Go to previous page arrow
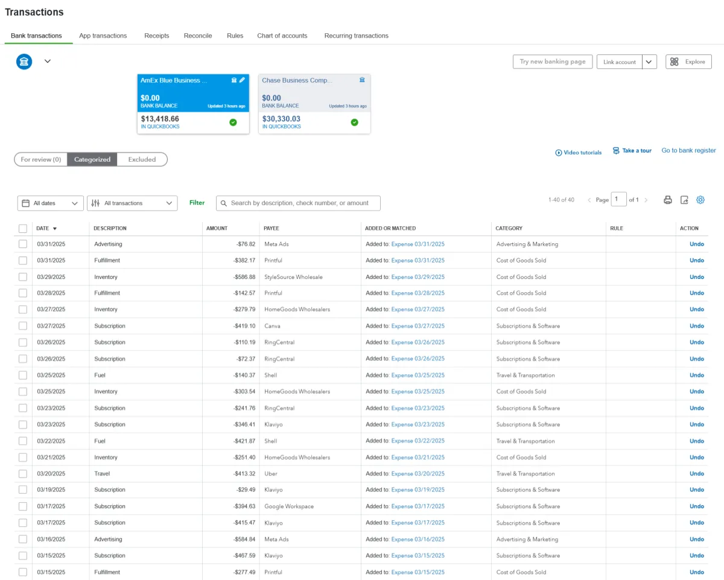 (x=589, y=200)
